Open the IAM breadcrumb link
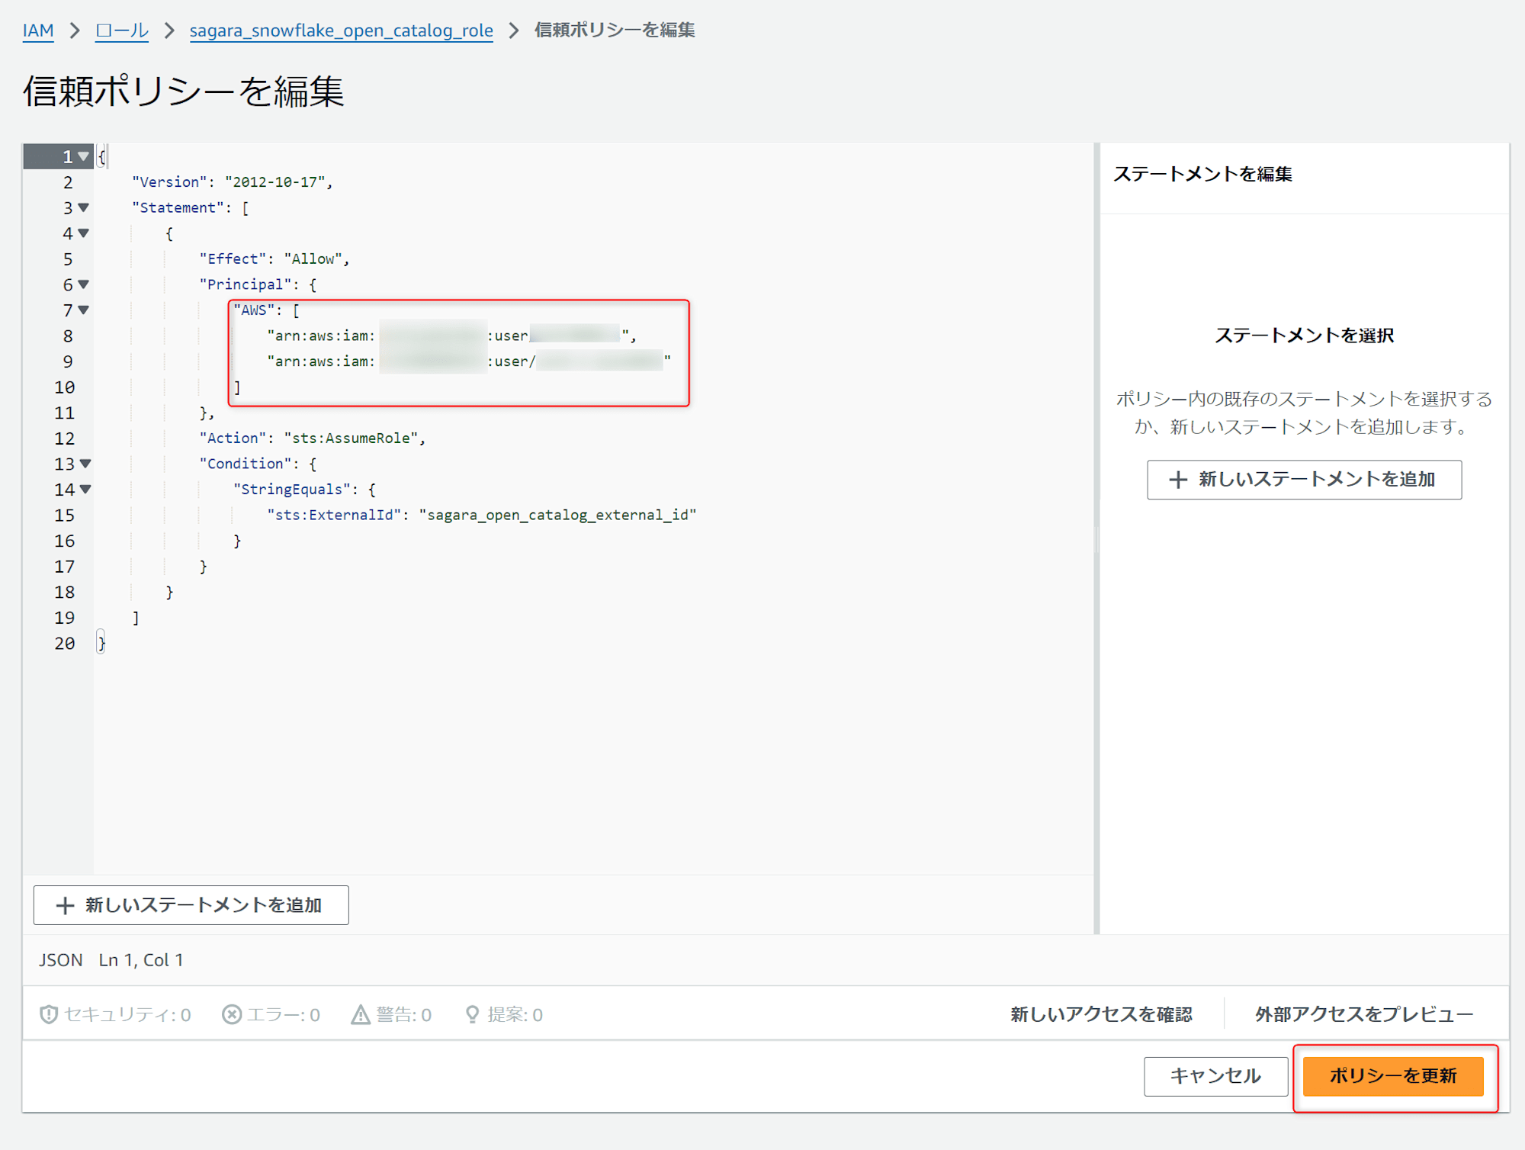This screenshot has width=1525, height=1150. (38, 31)
